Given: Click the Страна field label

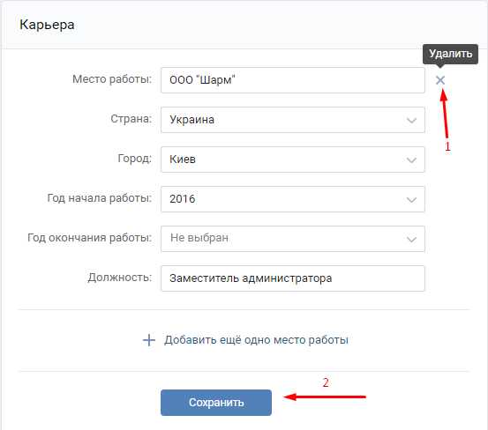Looking at the screenshot, I should [x=131, y=119].
